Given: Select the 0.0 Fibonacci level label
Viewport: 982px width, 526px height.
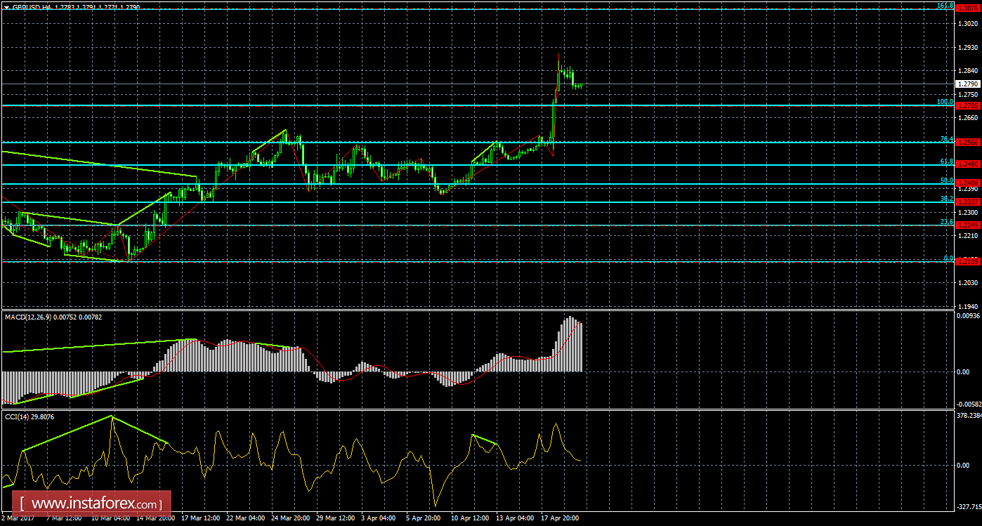Looking at the screenshot, I should point(948,258).
